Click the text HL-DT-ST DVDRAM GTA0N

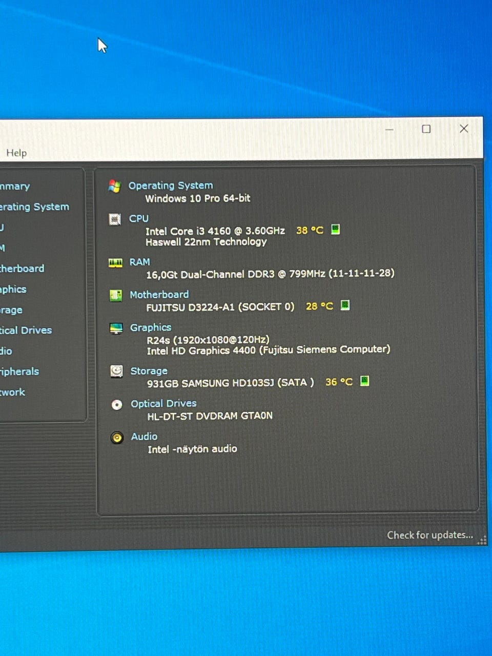click(210, 416)
